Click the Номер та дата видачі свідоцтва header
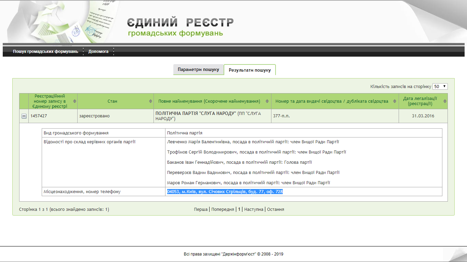The width and height of the screenshot is (467, 262). (335, 101)
